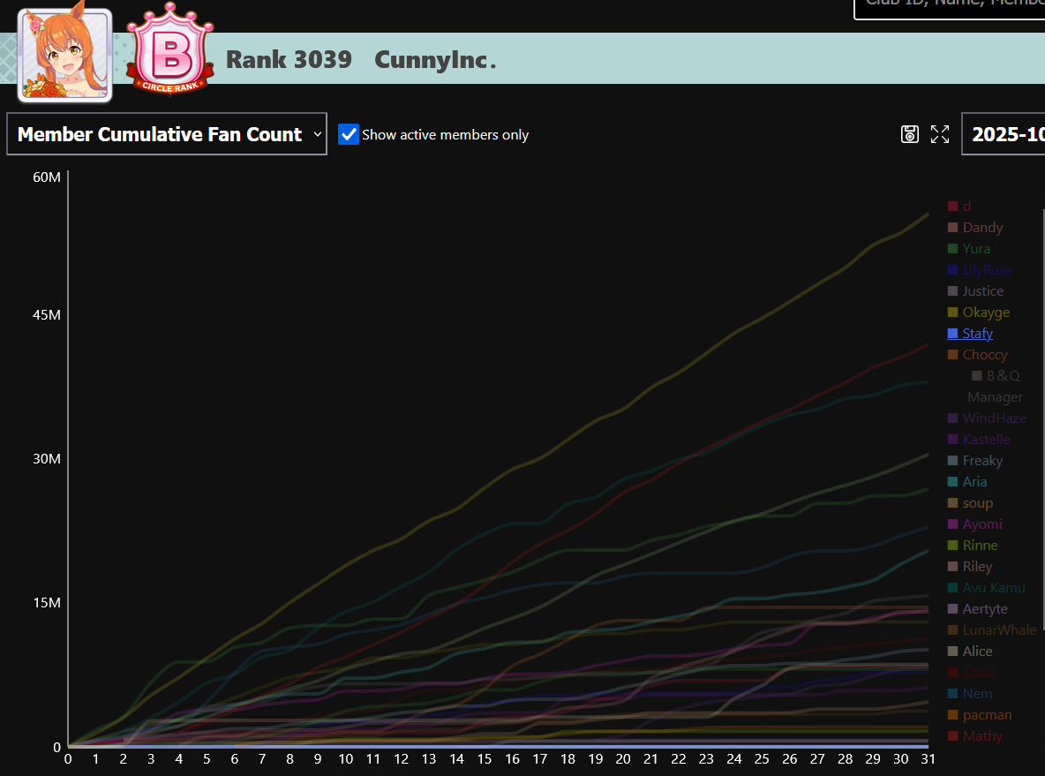Click Riley legend color swatch
Screen dimensions: 1045x776
(953, 567)
